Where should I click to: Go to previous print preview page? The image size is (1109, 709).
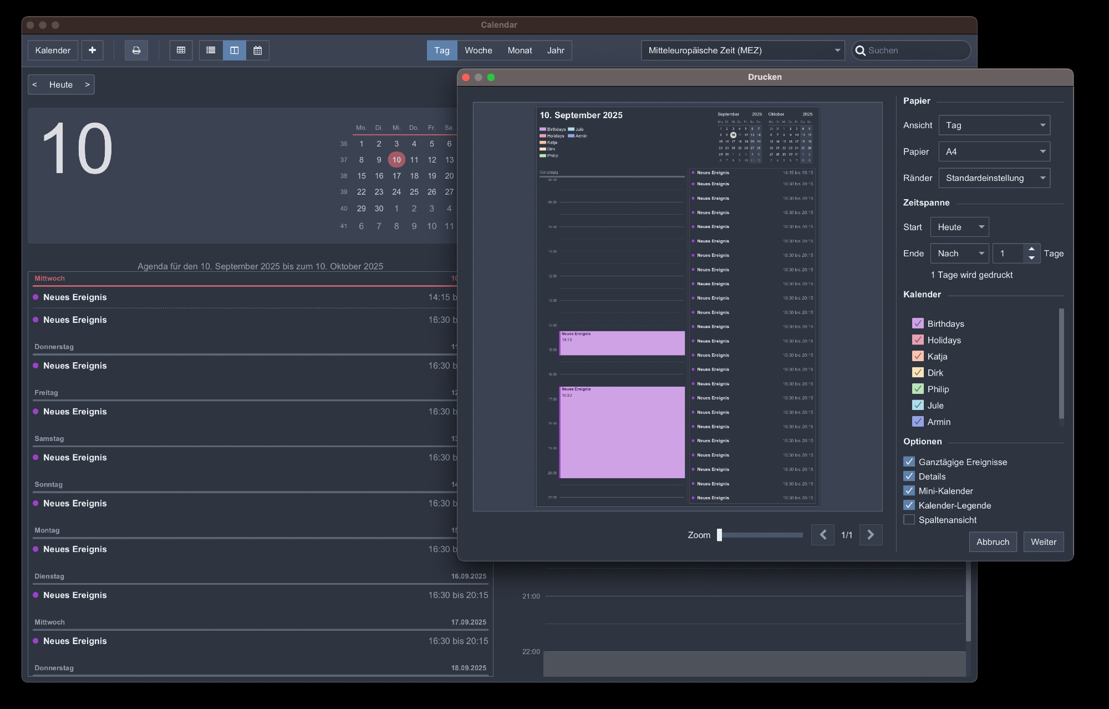823,535
